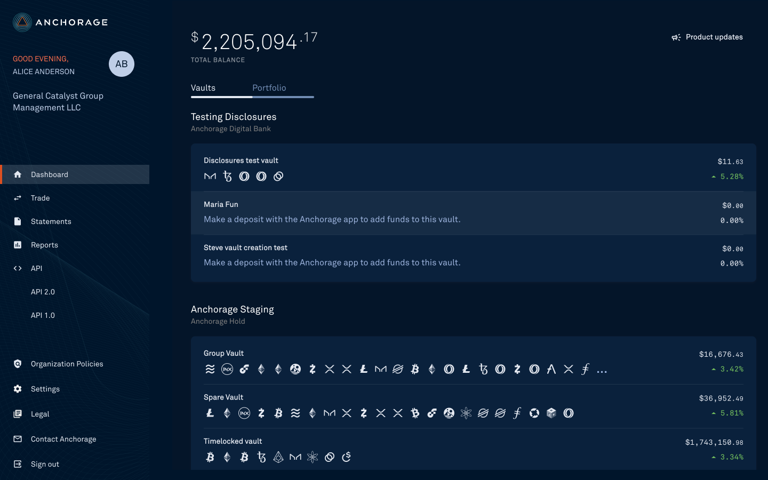Select the Celo Dollar icon in Timelocked vault
The width and height of the screenshot is (768, 480).
(x=347, y=457)
